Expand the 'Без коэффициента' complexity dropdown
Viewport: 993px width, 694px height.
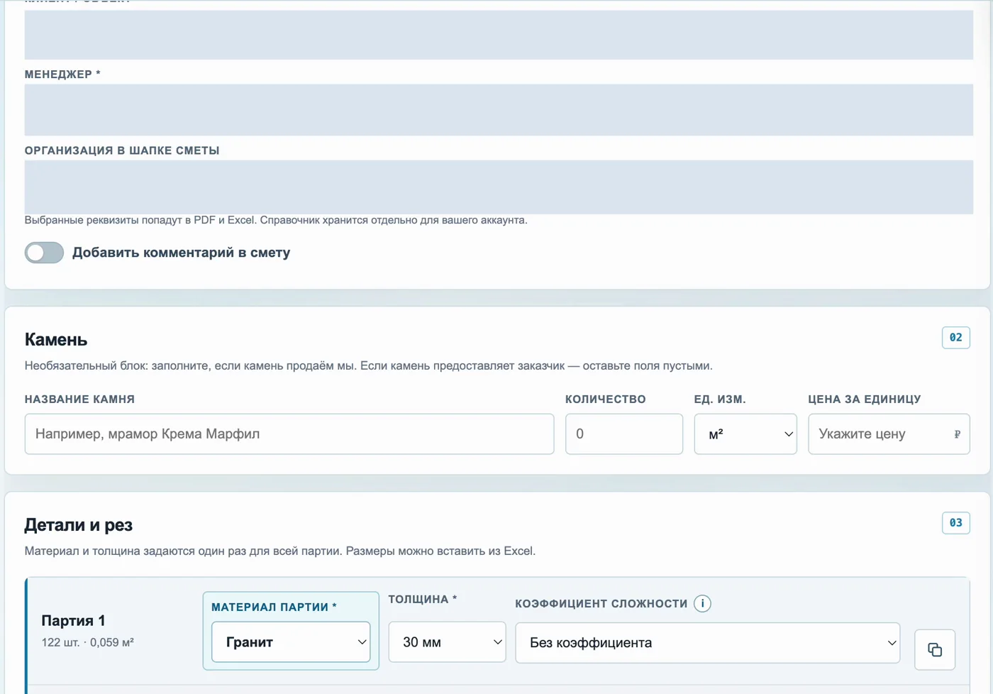coord(708,643)
